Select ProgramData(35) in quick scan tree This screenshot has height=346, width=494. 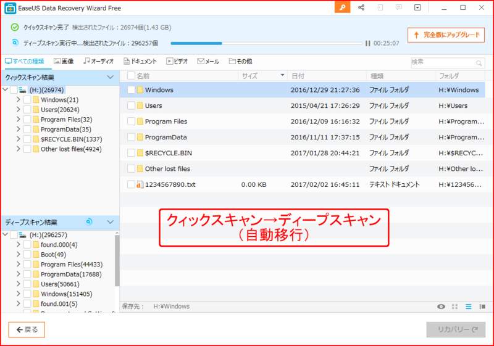pyautogui.click(x=66, y=130)
